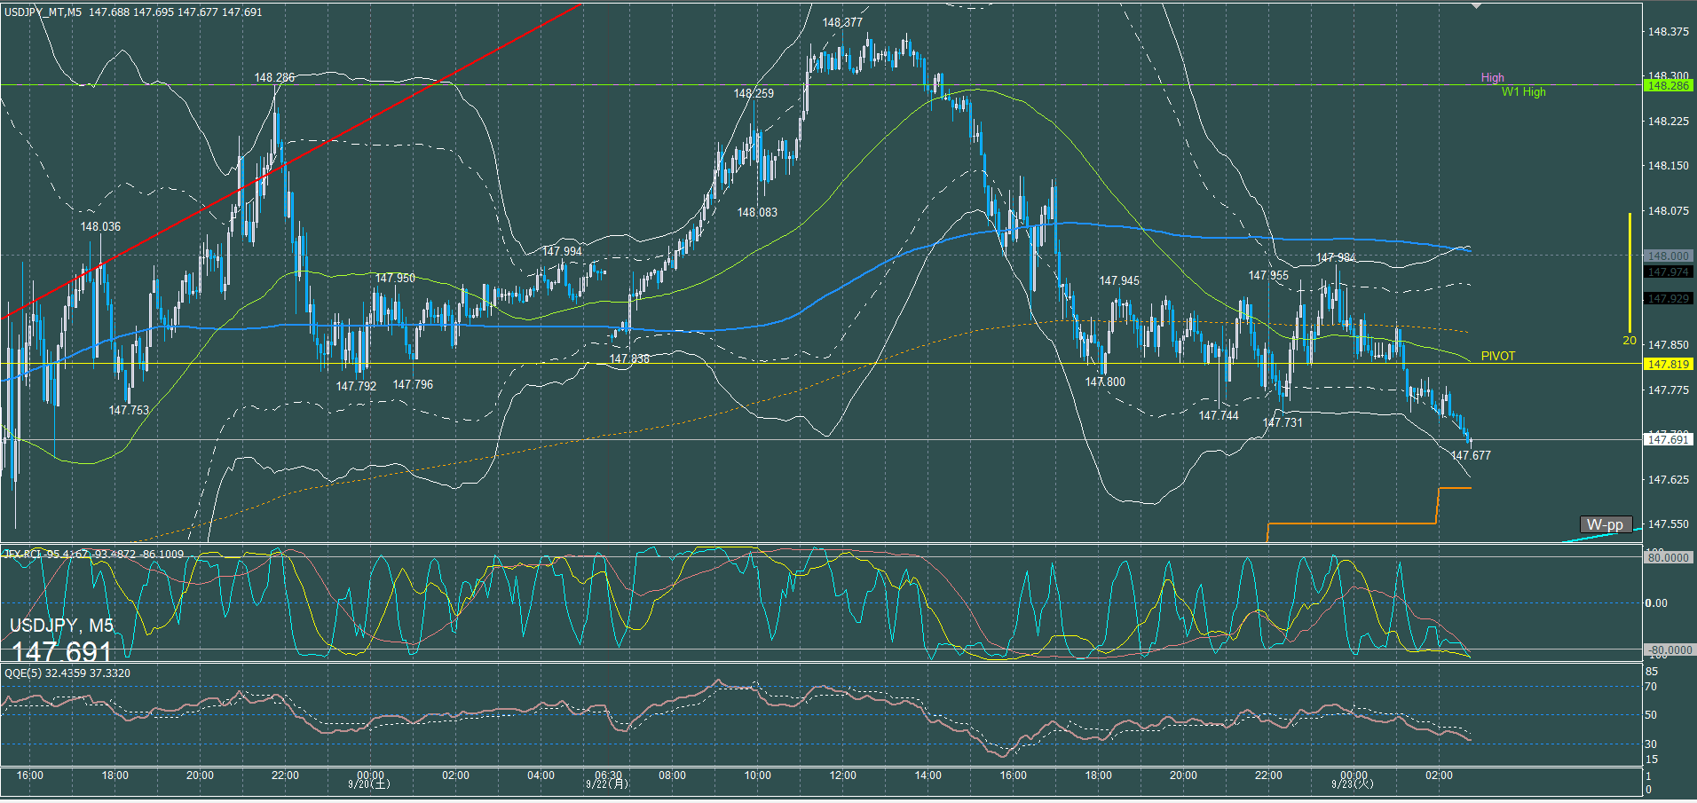Select the PIVOT line label
Viewport: 1697px width, 803px height.
1497,356
